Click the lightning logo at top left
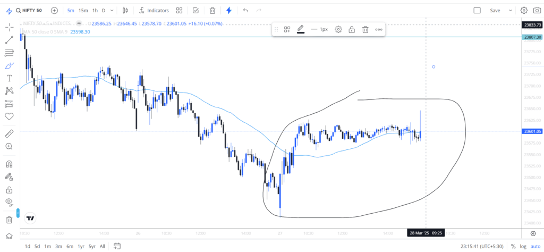This screenshot has height=252, width=544. point(10,11)
